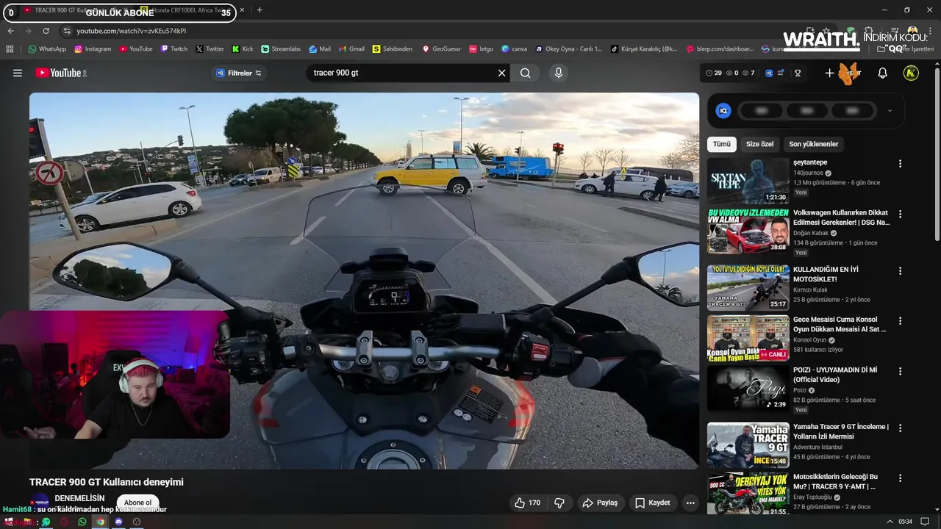Viewport: 941px width, 529px height.
Task: Open Gmail bookmark
Action: 351,48
